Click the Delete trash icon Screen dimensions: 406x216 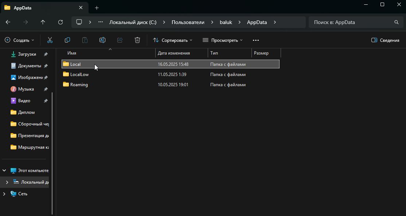click(x=137, y=40)
